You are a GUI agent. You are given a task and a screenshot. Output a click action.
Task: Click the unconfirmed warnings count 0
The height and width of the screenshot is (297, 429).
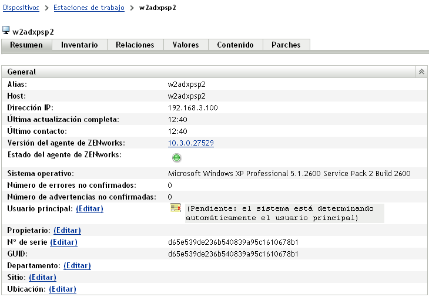tap(170, 197)
